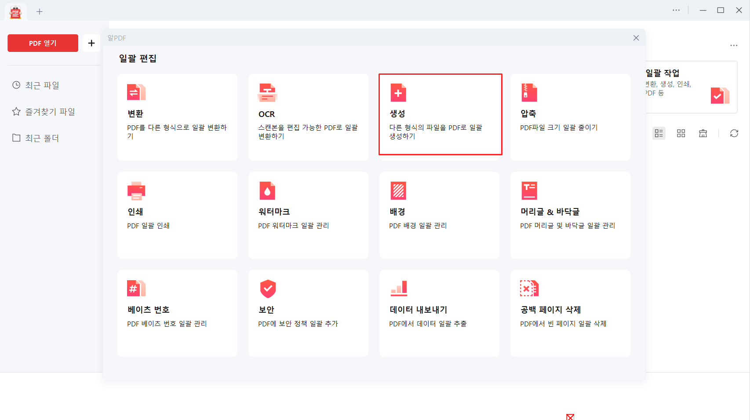This screenshot has width=750, height=420.
Task: Click the 생성 create PDF icon
Action: [x=398, y=92]
